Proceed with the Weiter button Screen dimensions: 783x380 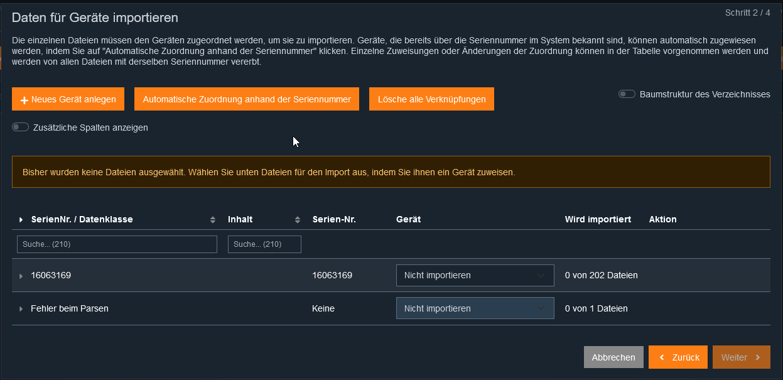[741, 357]
